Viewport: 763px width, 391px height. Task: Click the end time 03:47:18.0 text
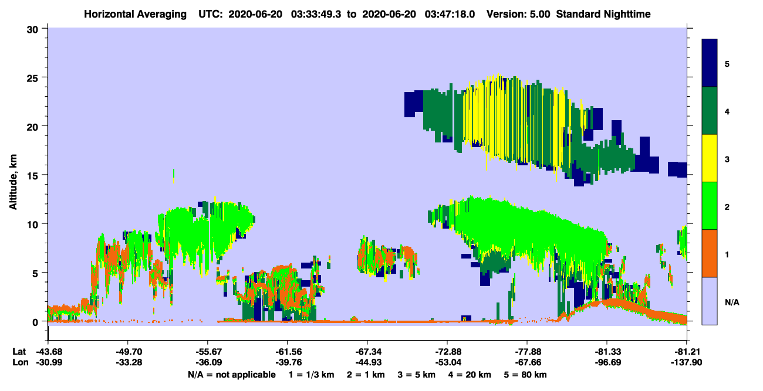(x=453, y=13)
